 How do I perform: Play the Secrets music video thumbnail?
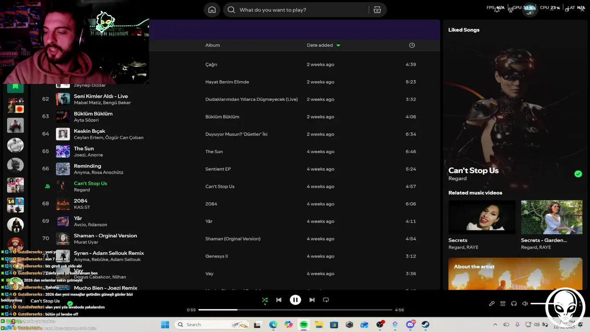(482, 217)
